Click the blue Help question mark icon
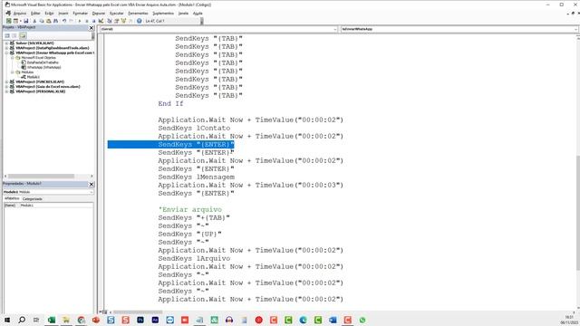580x326 pixels. tap(139, 21)
